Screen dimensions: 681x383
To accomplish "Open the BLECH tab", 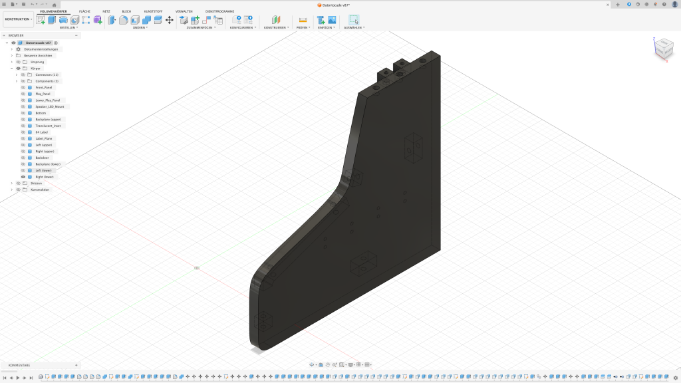I will pos(126,11).
